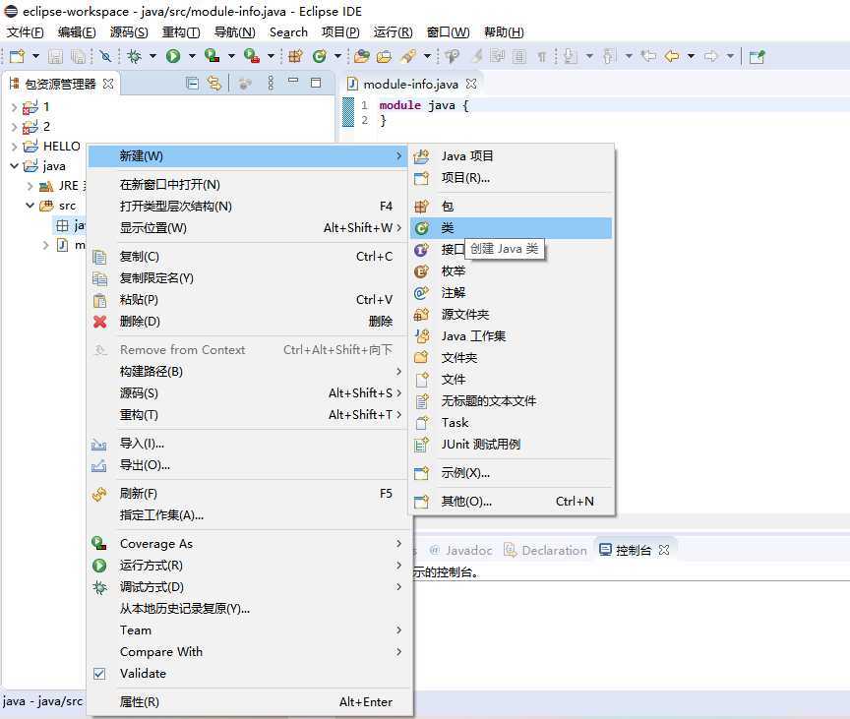The width and height of the screenshot is (850, 719).
Task: Click 导入(I)... in context menu
Action: 249,444
